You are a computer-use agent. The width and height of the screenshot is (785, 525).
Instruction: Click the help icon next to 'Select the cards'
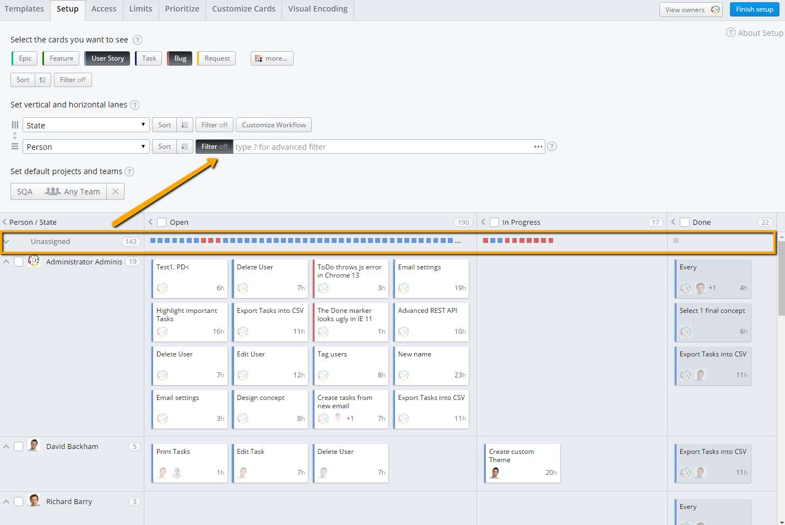pyautogui.click(x=138, y=40)
